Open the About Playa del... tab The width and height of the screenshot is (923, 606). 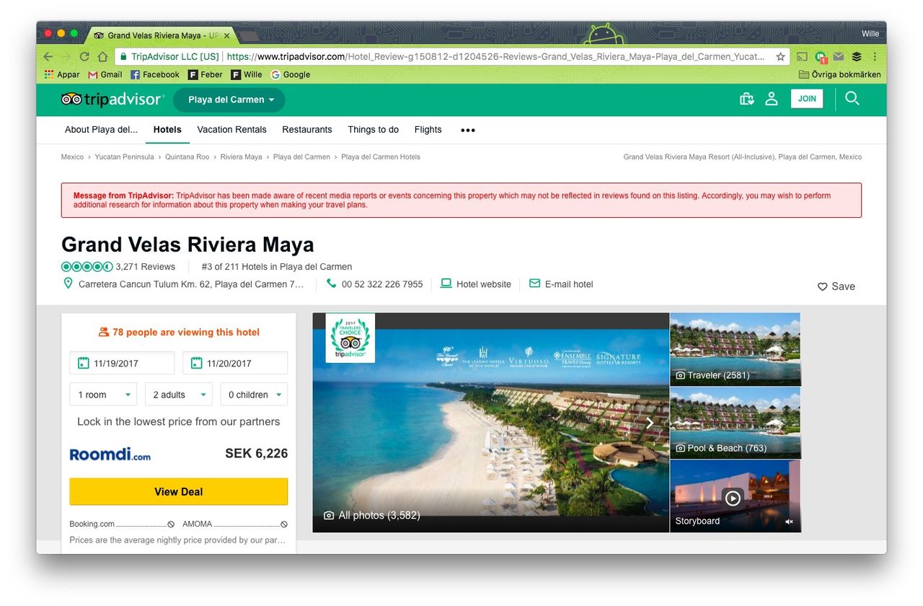click(x=101, y=130)
